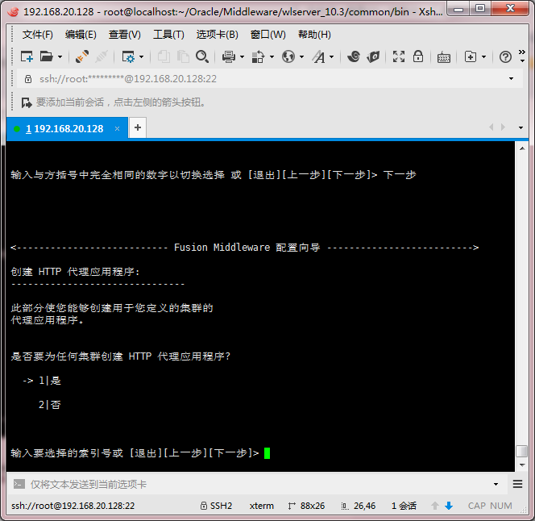Open the 工具(T) menu
This screenshot has width=535, height=521.
tap(168, 35)
